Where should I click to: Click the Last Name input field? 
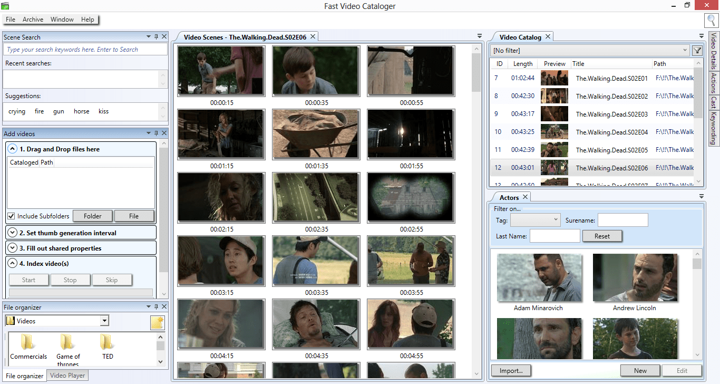pyautogui.click(x=554, y=236)
